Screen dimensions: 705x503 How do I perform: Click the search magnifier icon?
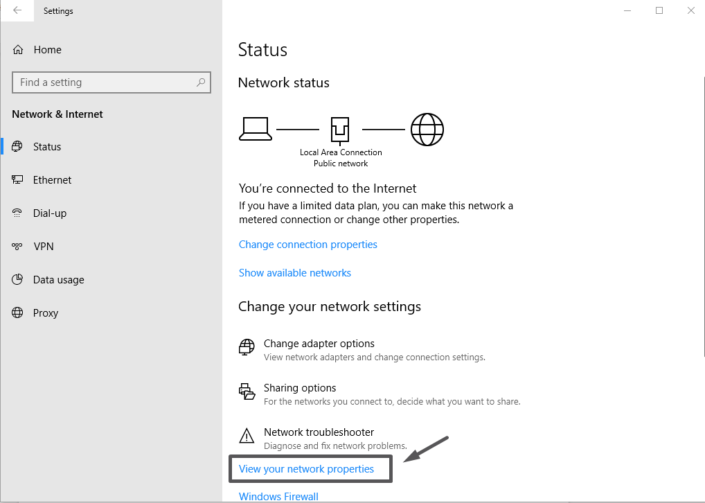[201, 82]
